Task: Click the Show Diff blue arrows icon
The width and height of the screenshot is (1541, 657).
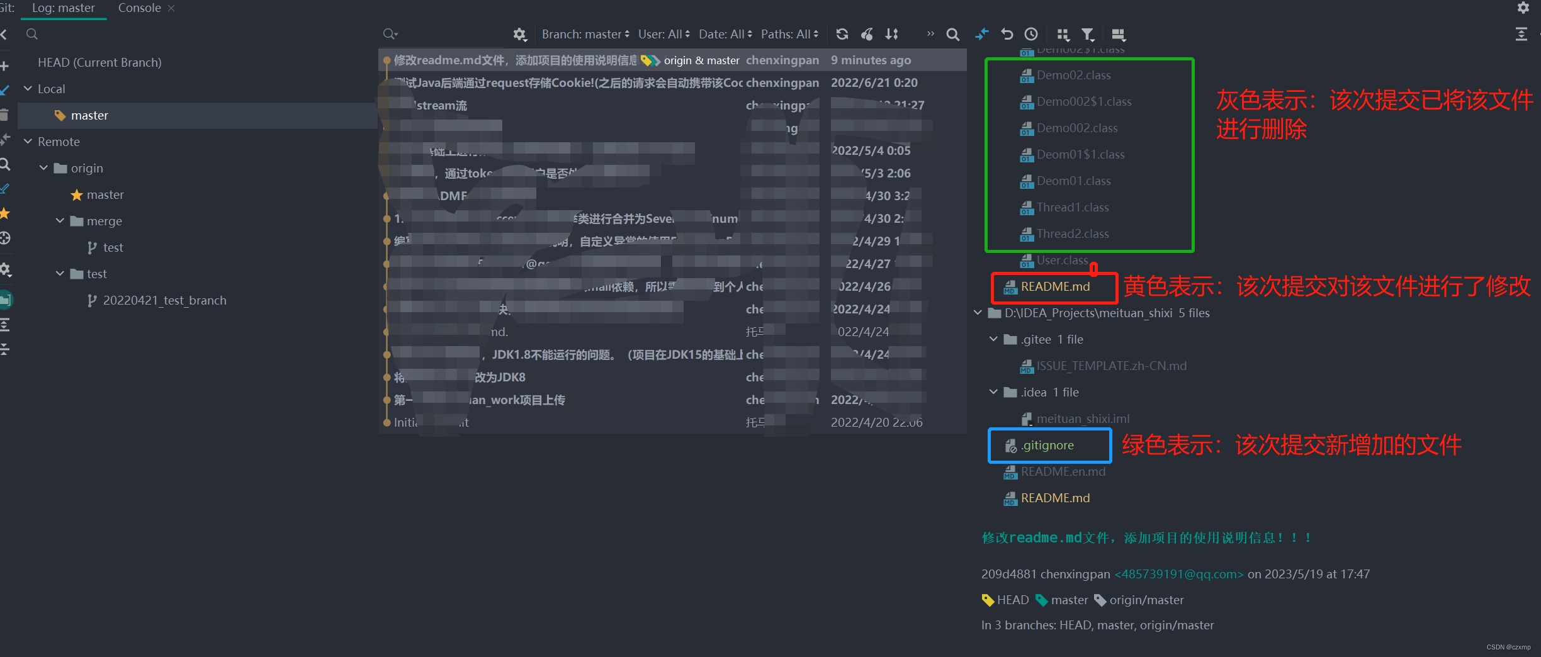Action: pos(981,34)
